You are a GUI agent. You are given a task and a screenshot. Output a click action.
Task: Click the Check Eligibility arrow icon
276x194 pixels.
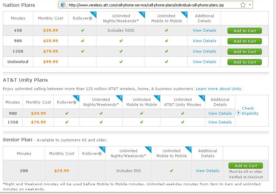(238, 112)
